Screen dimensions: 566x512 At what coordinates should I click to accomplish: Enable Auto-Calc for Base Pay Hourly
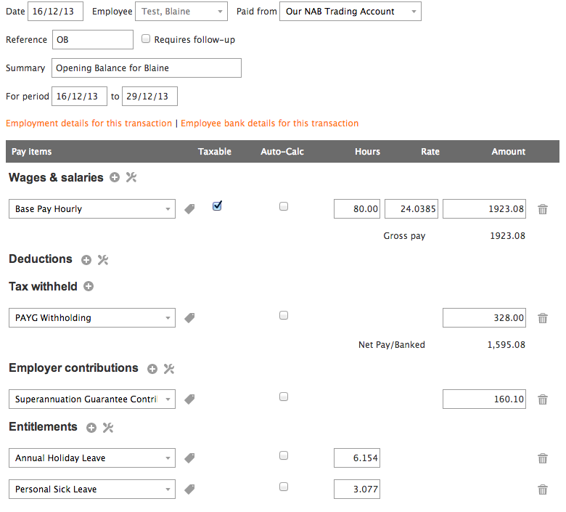284,206
